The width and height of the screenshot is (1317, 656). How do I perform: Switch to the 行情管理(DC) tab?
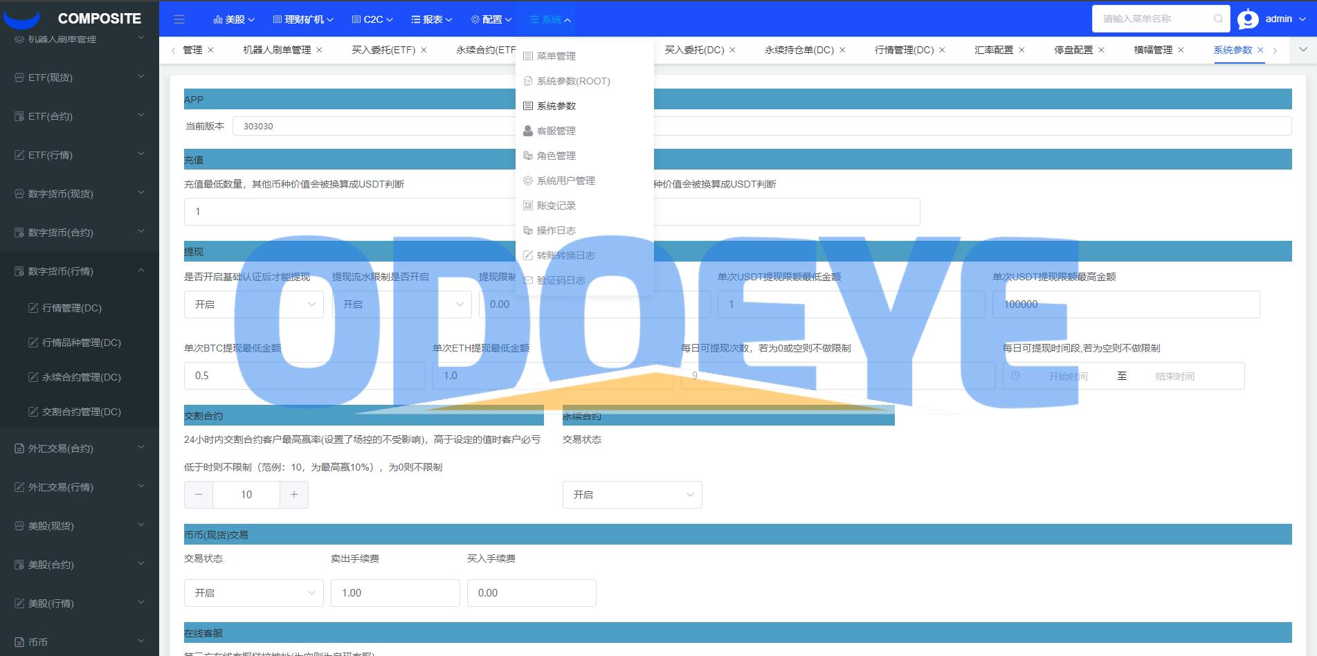click(x=904, y=50)
